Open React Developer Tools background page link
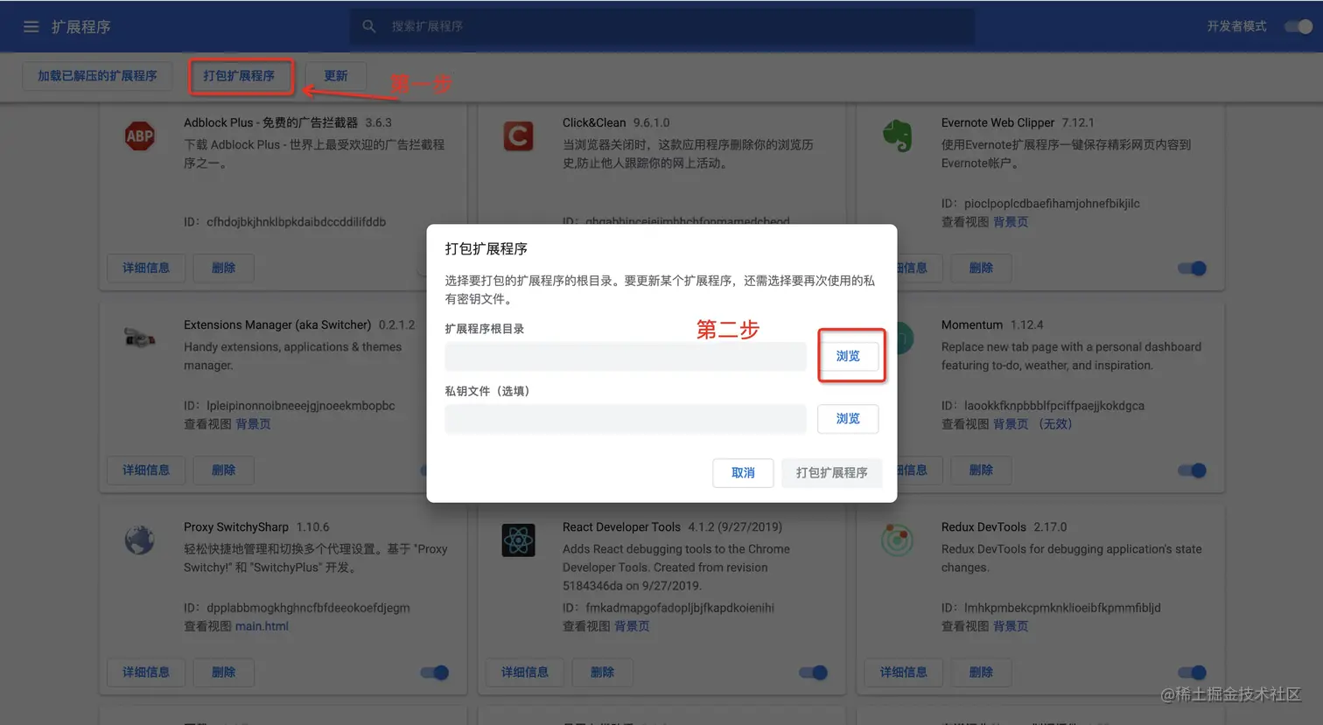1323x725 pixels. pyautogui.click(x=632, y=626)
